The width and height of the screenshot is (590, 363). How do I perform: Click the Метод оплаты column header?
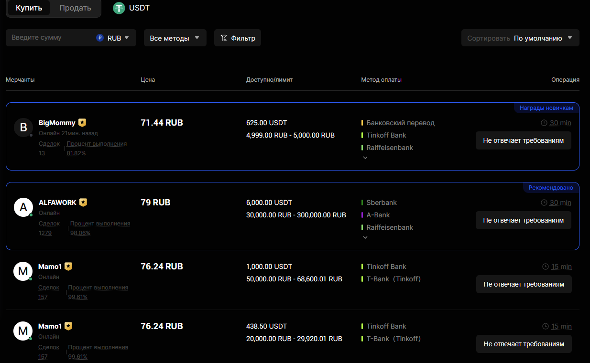pos(382,80)
